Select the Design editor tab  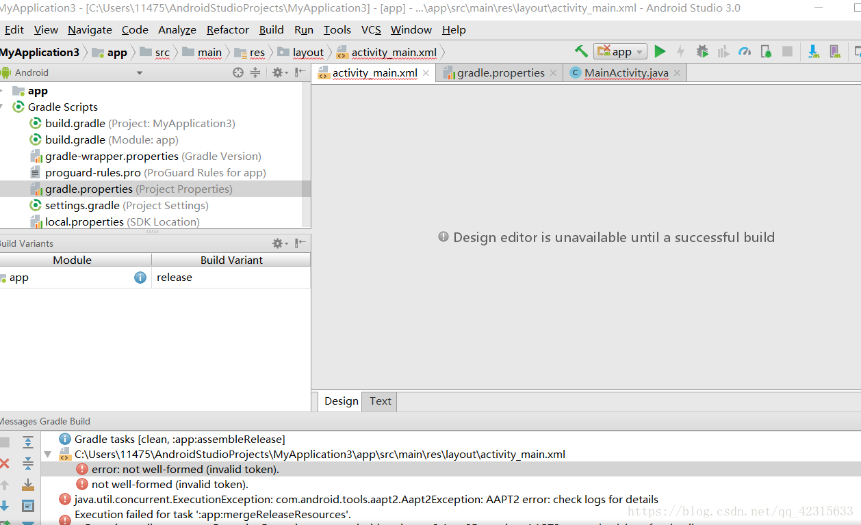coord(341,401)
